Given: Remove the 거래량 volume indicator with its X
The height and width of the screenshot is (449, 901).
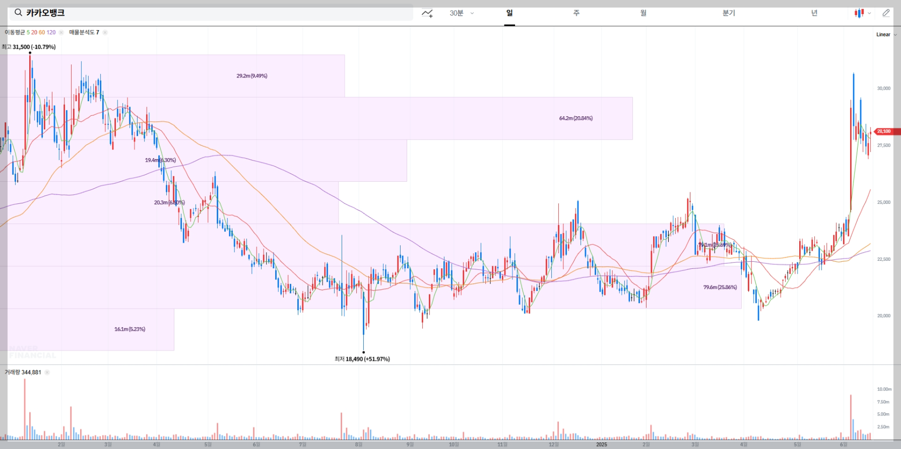Looking at the screenshot, I should (47, 372).
